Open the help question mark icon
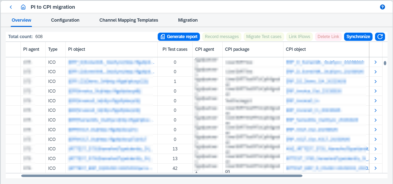The image size is (393, 184). 382,7
